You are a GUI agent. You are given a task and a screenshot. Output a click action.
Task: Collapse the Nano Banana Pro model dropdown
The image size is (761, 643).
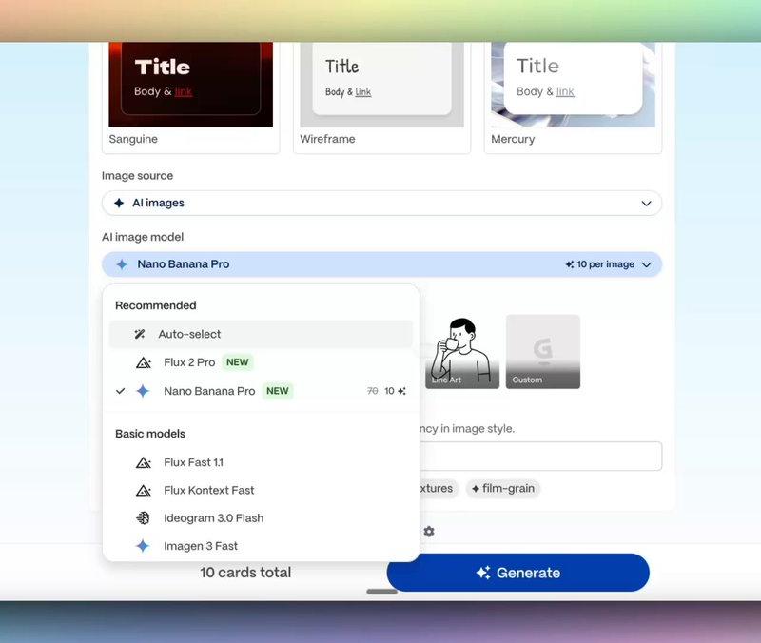[381, 264]
